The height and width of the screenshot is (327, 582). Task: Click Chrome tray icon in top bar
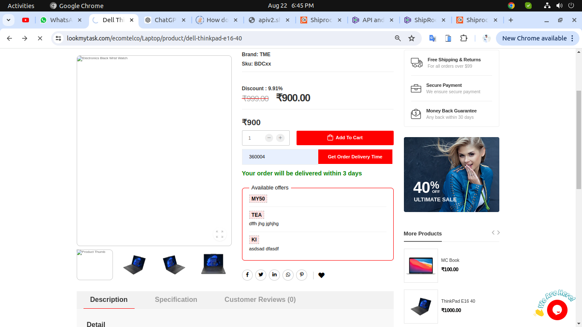pyautogui.click(x=511, y=6)
